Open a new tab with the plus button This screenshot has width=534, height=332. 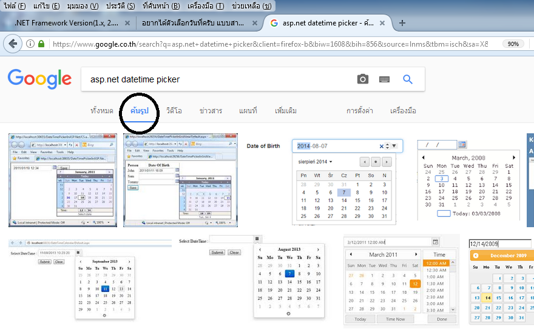point(402,23)
